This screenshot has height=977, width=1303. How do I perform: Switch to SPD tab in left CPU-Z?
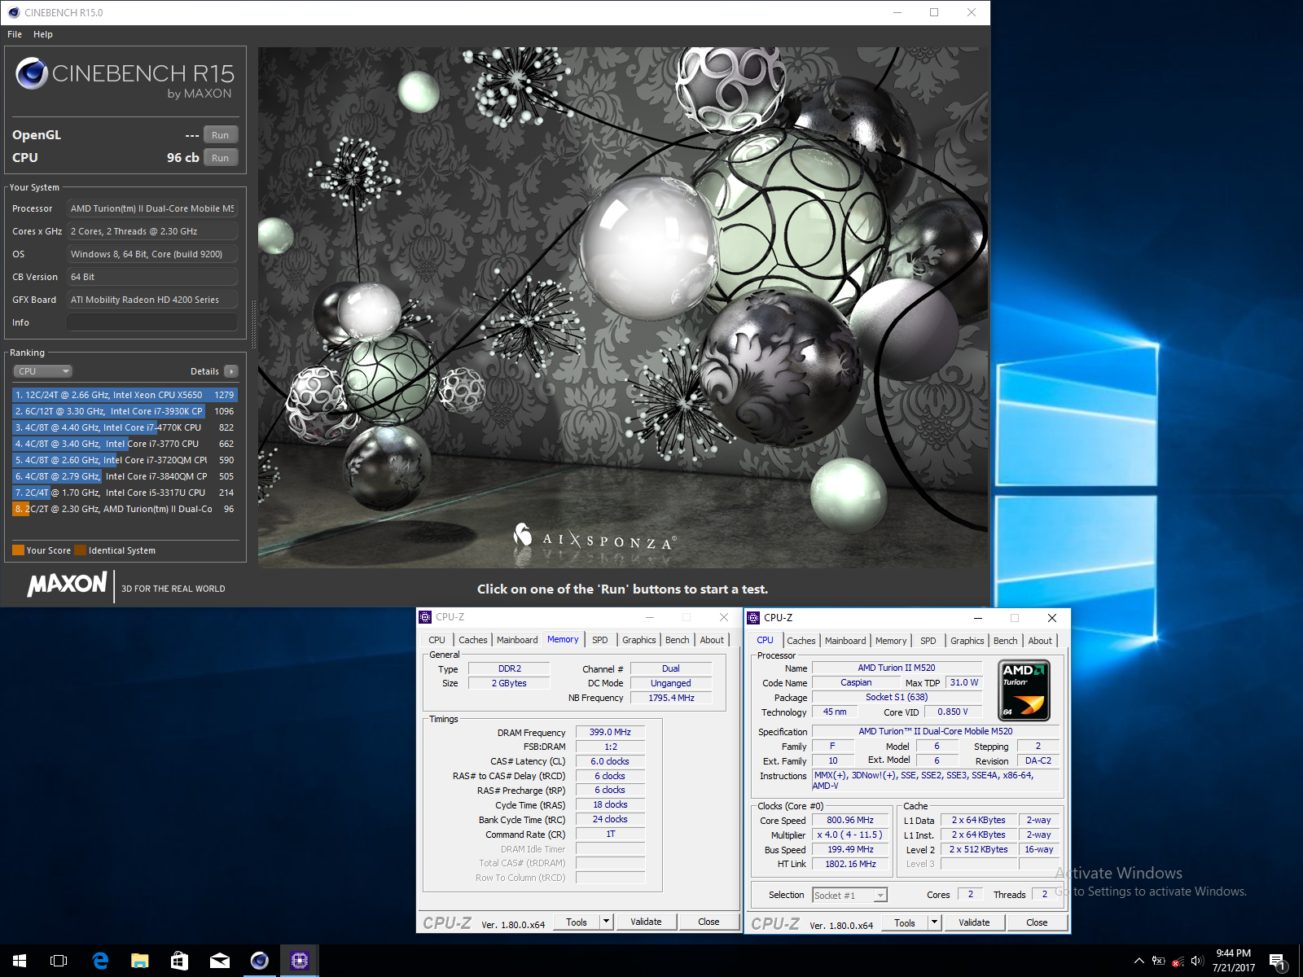(x=600, y=640)
